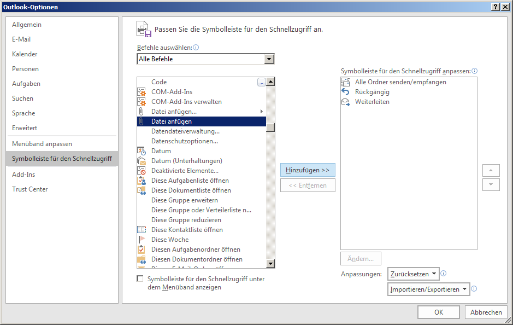Click the Alle Ordner senden/empfangen icon
The width and height of the screenshot is (513, 325).
[345, 82]
